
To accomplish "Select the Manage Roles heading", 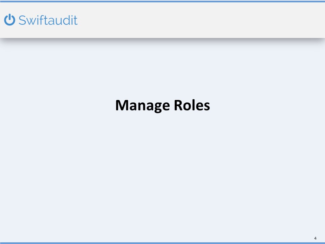I will [162, 105].
